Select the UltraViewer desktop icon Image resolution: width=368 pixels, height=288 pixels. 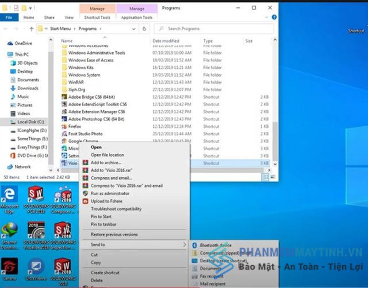36,269
